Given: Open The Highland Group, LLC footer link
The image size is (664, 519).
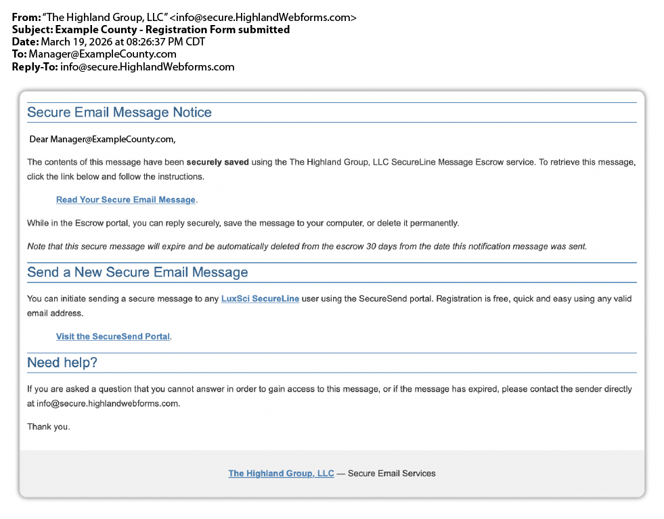Looking at the screenshot, I should (x=281, y=473).
